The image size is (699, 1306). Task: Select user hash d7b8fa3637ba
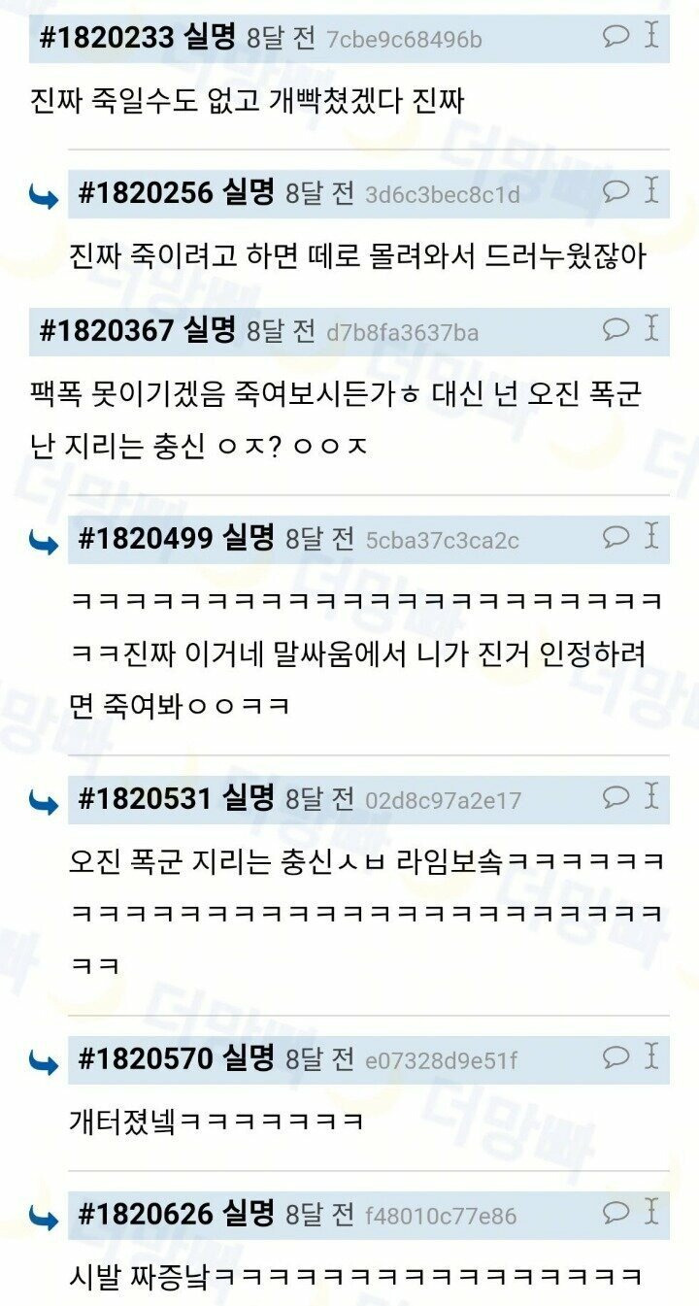point(402,333)
